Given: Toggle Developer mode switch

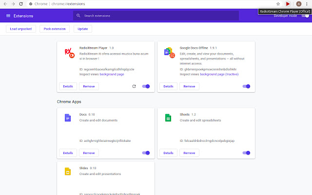Looking at the screenshot, I should [305, 16].
